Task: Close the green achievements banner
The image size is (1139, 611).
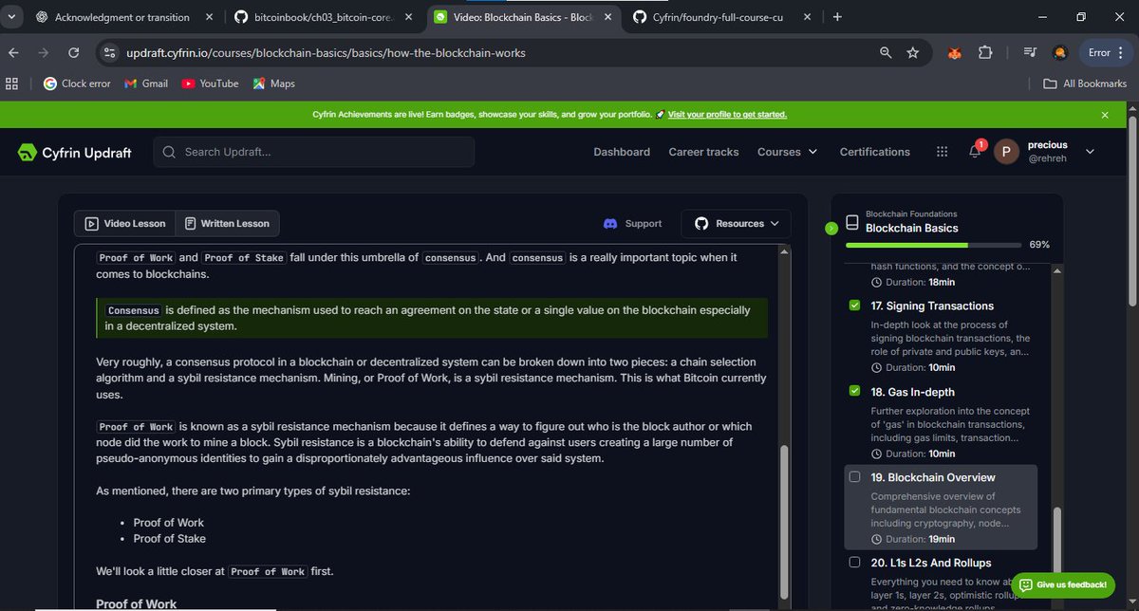Action: click(x=1105, y=115)
